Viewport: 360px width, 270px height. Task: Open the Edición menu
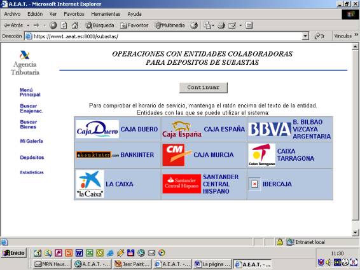35,14
